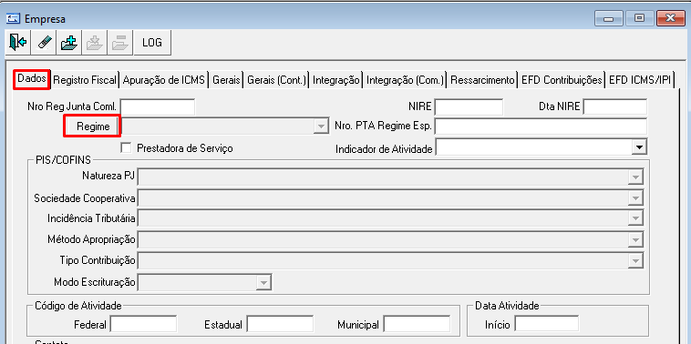Click the grayed save/download folder icon

click(x=94, y=43)
